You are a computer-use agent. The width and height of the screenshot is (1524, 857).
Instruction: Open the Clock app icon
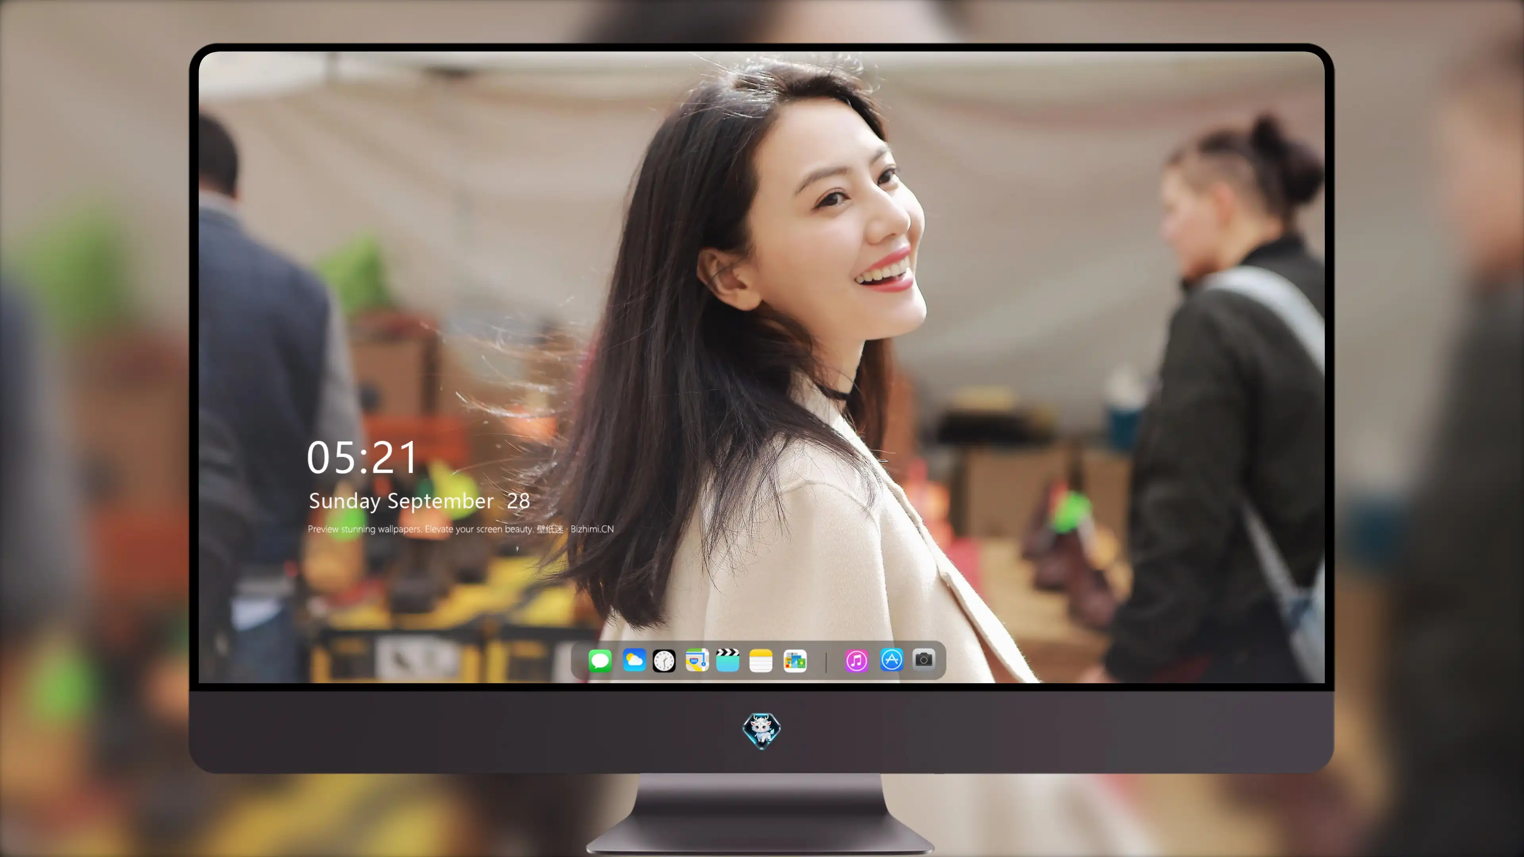tap(664, 661)
